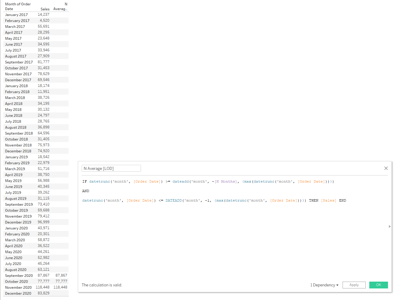The height and width of the screenshot is (300, 396).
Task: Click the Sales value 74,920
Action: coord(44,151)
